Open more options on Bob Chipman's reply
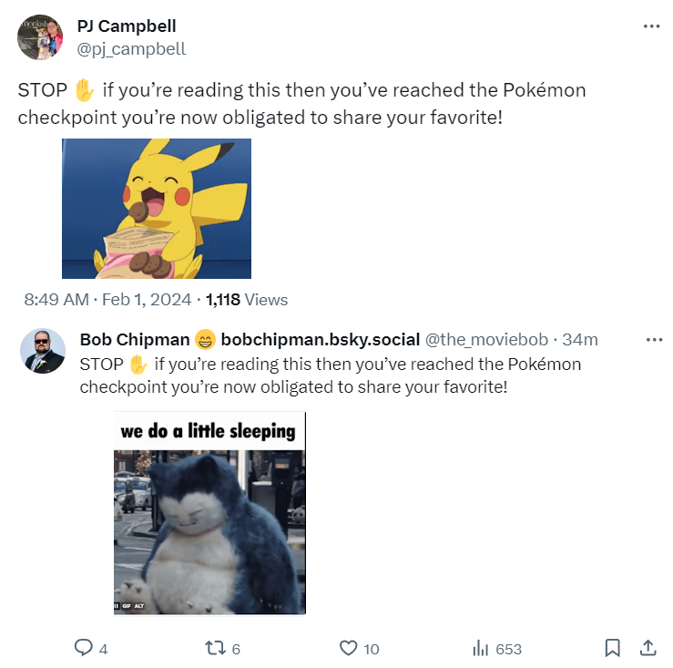This screenshot has height=668, width=673. pos(654,340)
